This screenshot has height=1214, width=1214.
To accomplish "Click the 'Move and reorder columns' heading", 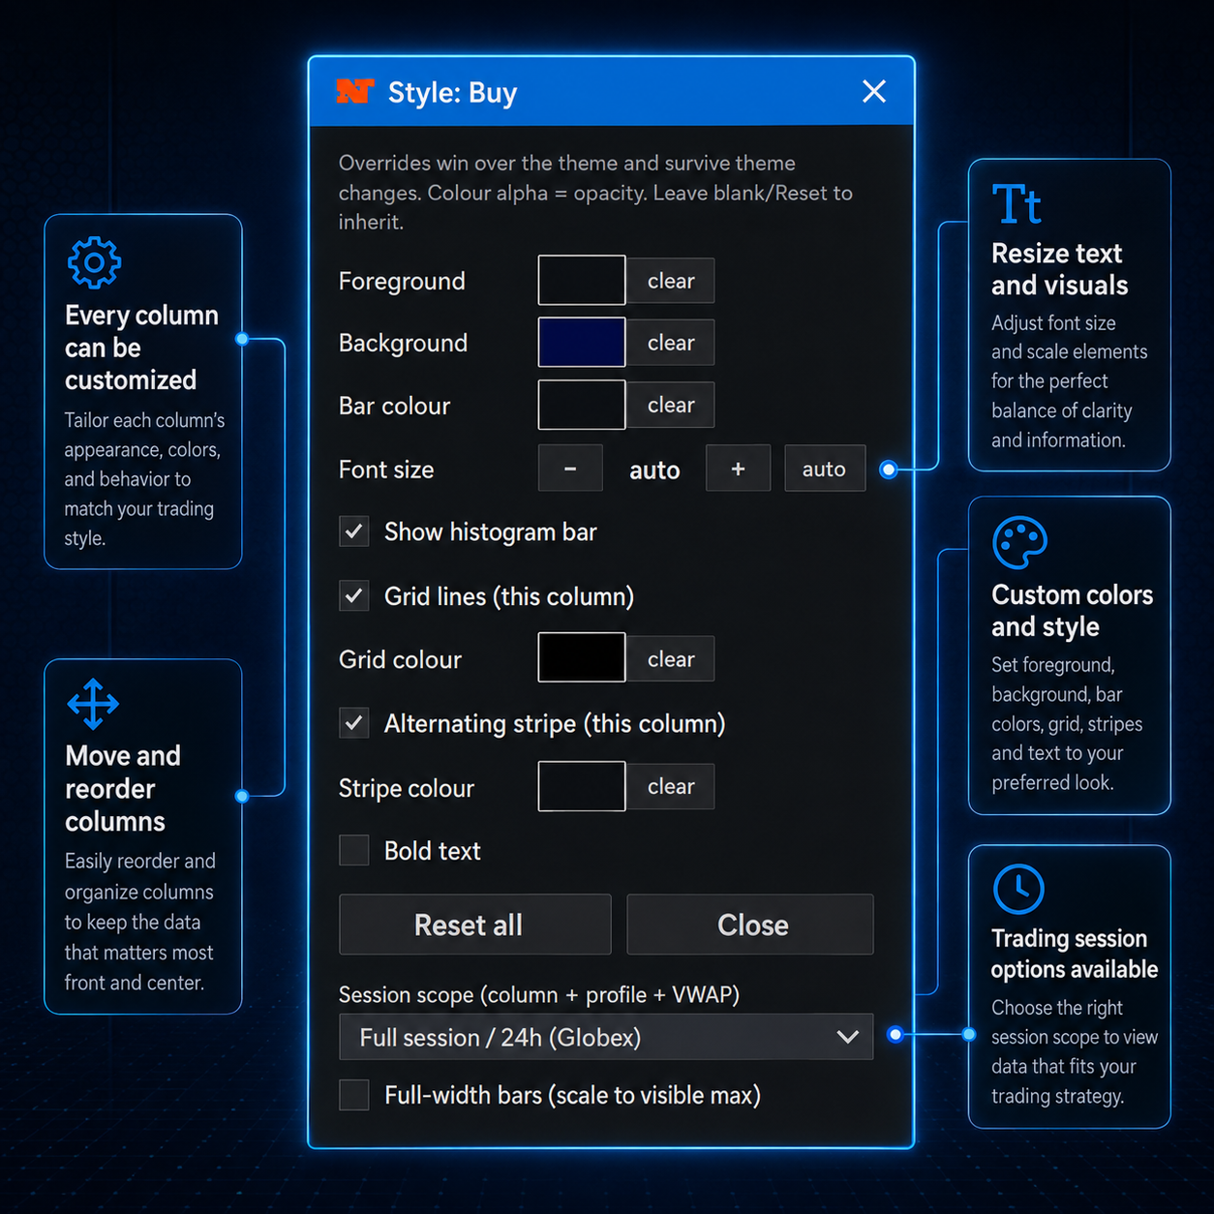I will coord(123,788).
